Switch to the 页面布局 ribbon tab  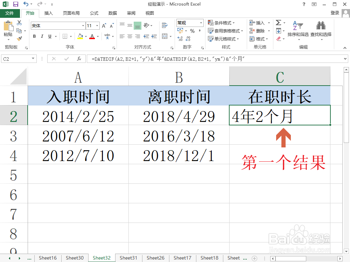coord(71,13)
